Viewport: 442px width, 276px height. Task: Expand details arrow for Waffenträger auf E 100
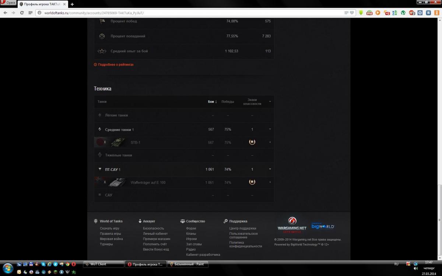click(270, 182)
